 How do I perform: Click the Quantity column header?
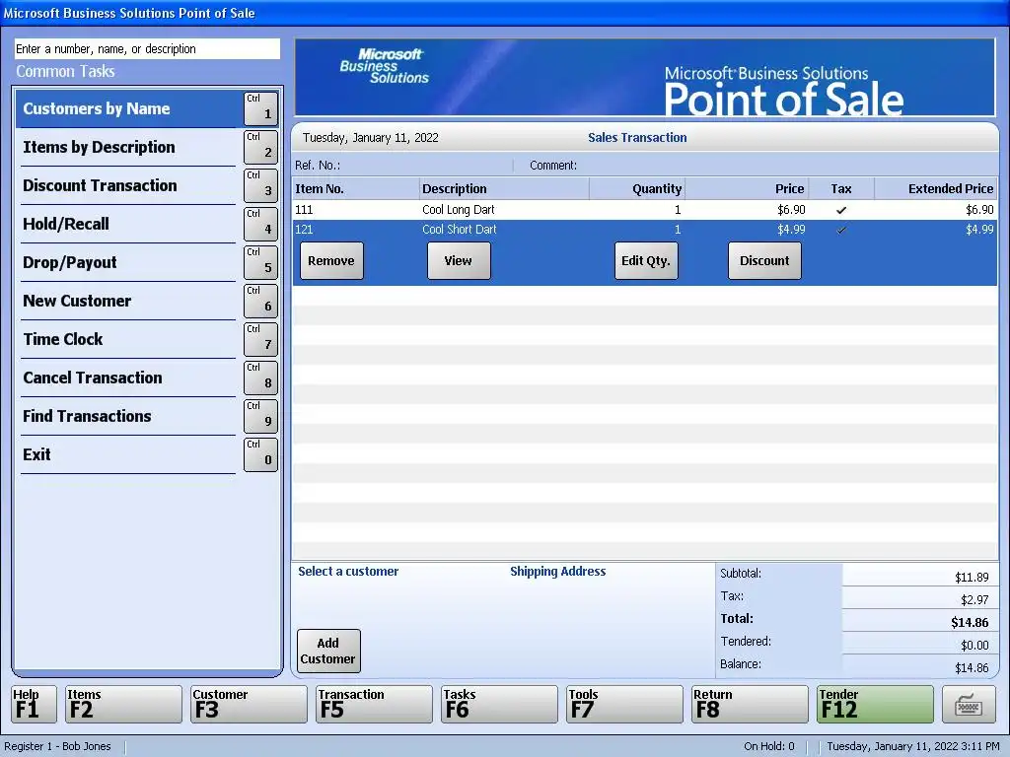(637, 188)
